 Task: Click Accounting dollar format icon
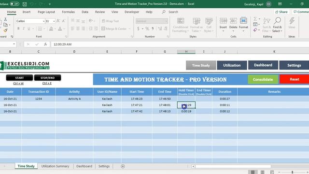pos(138,29)
